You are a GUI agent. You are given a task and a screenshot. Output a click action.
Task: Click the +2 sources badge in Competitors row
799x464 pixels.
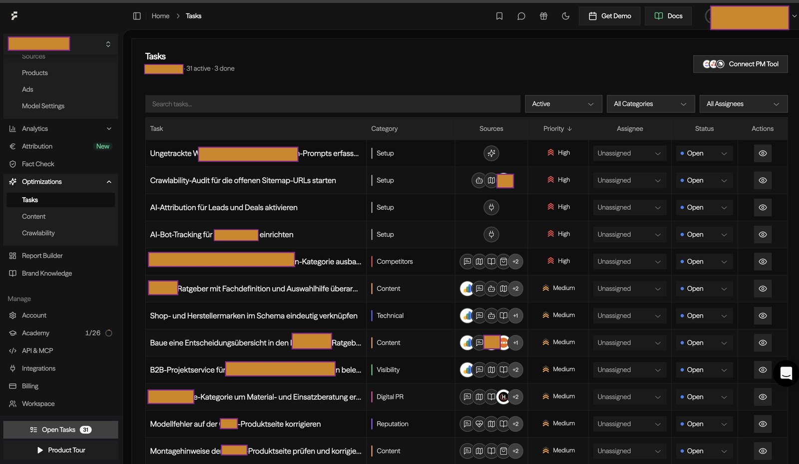coord(516,261)
